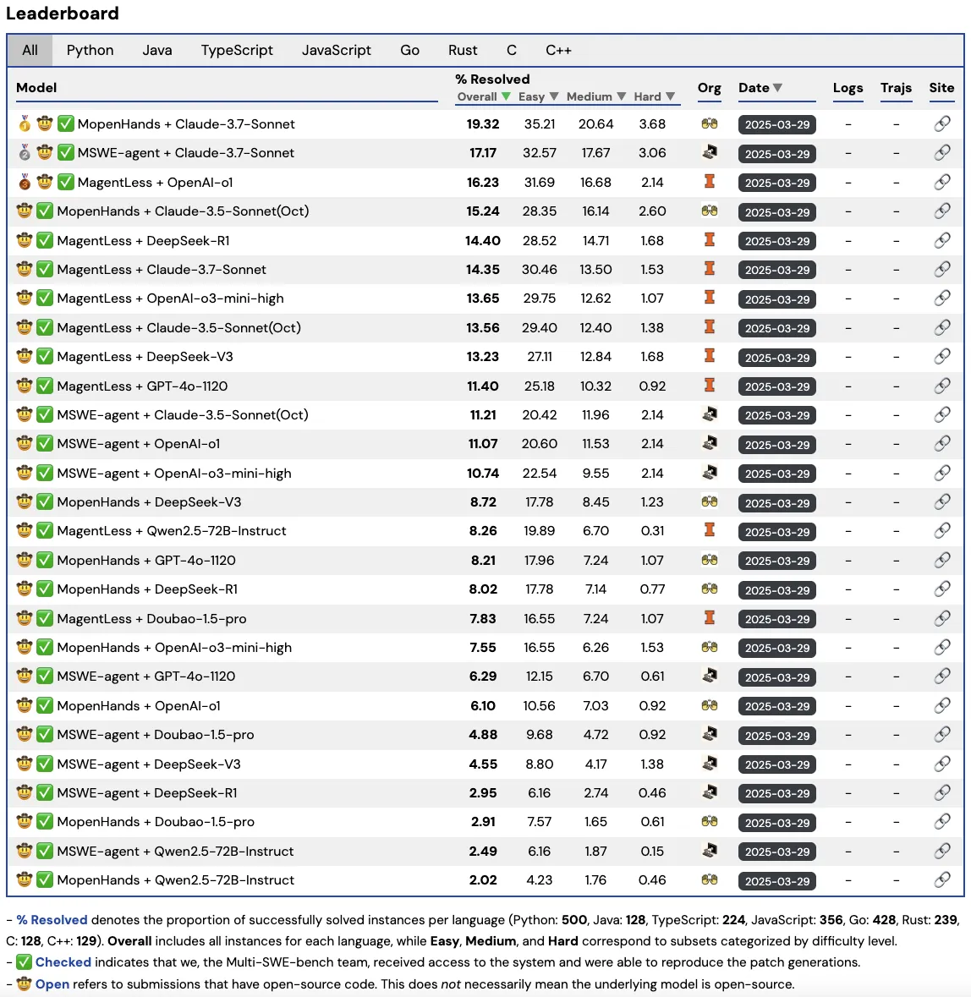Click the checked icon on the MSWE-agent + DeepSeek-R1 row
The height and width of the screenshot is (997, 971).
pos(44,792)
